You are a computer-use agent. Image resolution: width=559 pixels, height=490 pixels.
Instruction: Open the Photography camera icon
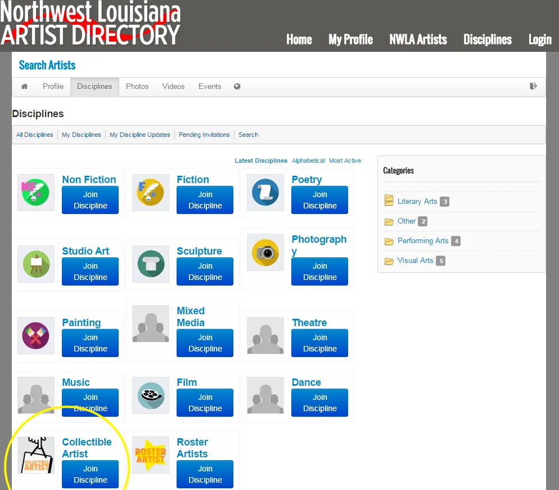coord(265,252)
